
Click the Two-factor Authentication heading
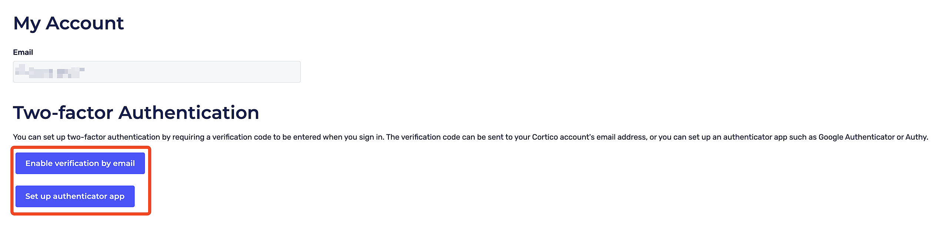pos(136,113)
